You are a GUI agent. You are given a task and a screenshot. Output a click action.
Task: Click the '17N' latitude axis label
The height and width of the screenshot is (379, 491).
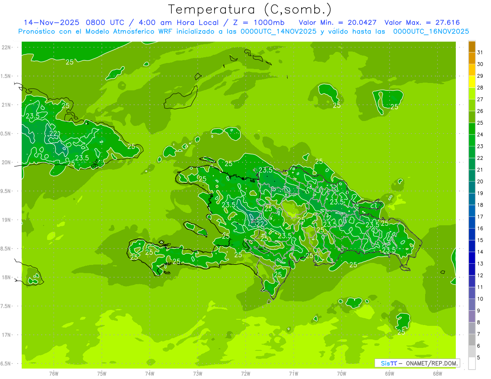pos(6,335)
